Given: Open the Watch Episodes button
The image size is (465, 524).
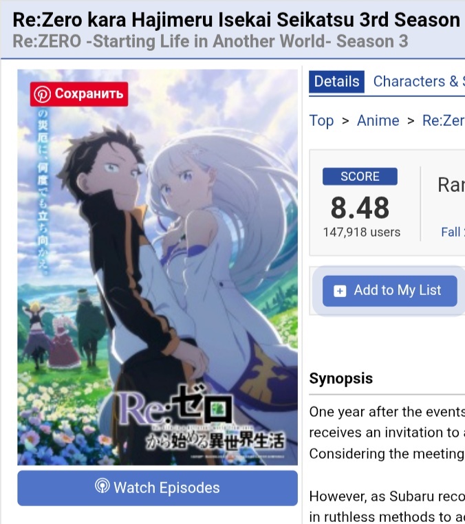Looking at the screenshot, I should (x=158, y=488).
